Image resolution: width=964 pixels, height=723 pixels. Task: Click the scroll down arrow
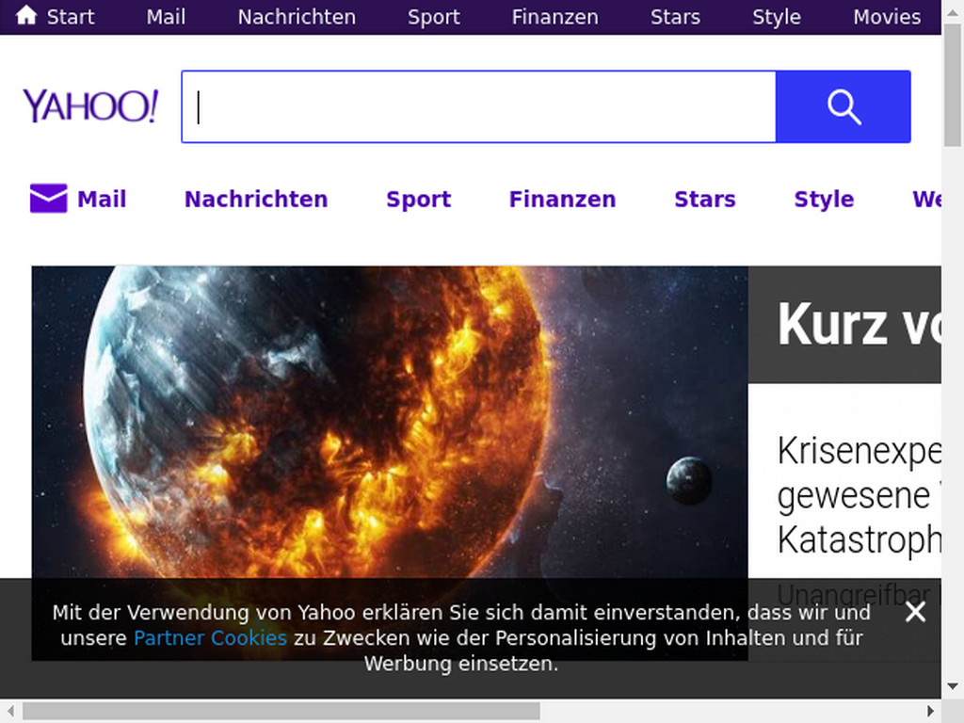(953, 686)
